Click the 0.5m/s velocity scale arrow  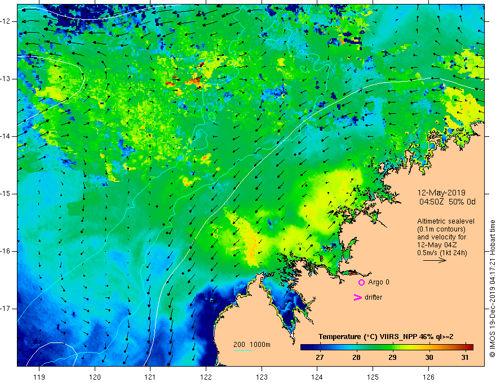(x=435, y=260)
